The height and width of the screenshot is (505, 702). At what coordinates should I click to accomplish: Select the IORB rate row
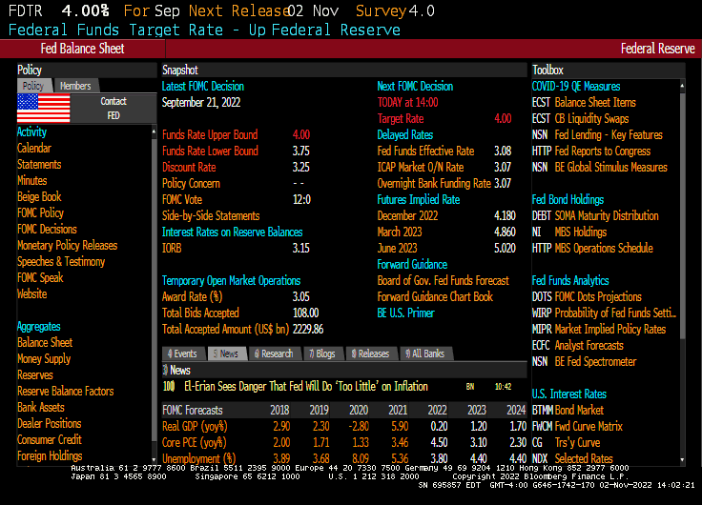pos(236,248)
